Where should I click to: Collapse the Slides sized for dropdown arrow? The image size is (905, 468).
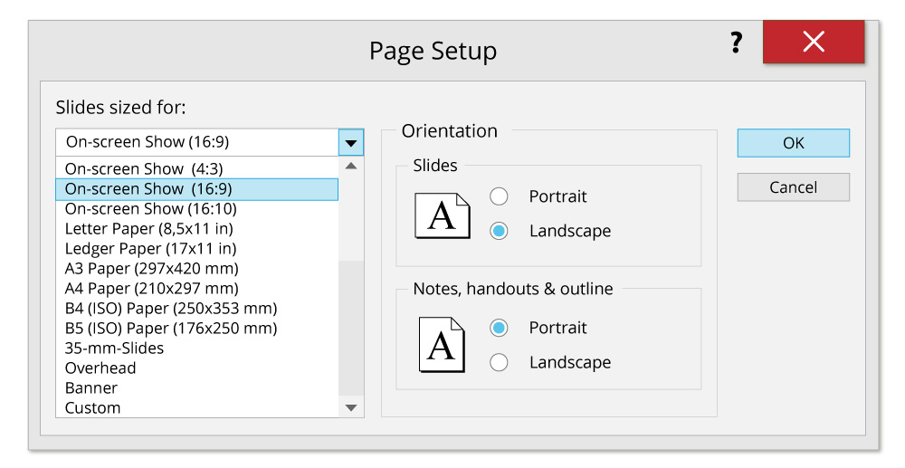pyautogui.click(x=351, y=142)
